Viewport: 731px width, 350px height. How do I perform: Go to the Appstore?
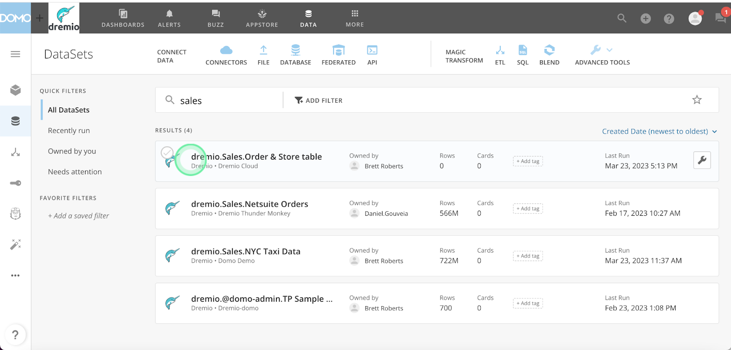tap(262, 18)
